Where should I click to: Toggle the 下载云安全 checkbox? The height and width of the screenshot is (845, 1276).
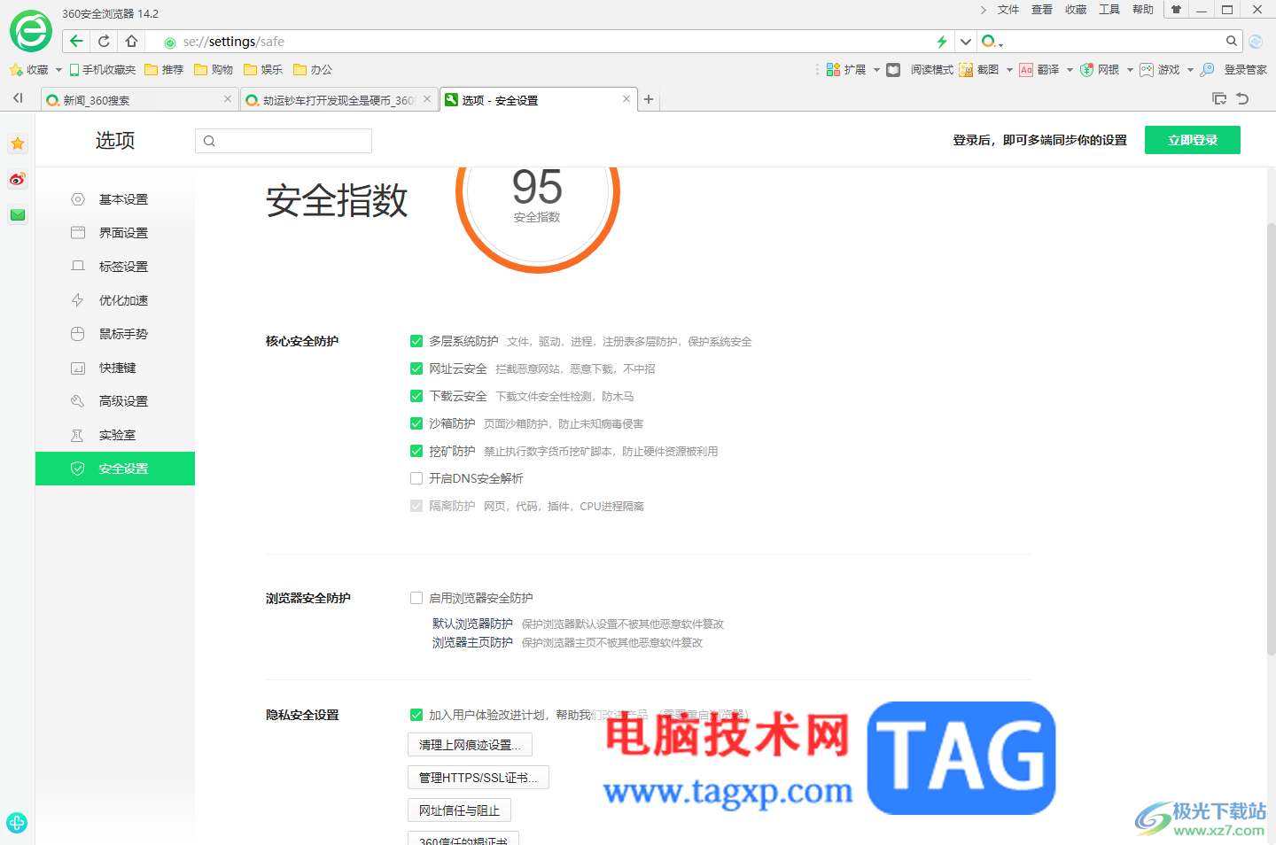(x=416, y=396)
